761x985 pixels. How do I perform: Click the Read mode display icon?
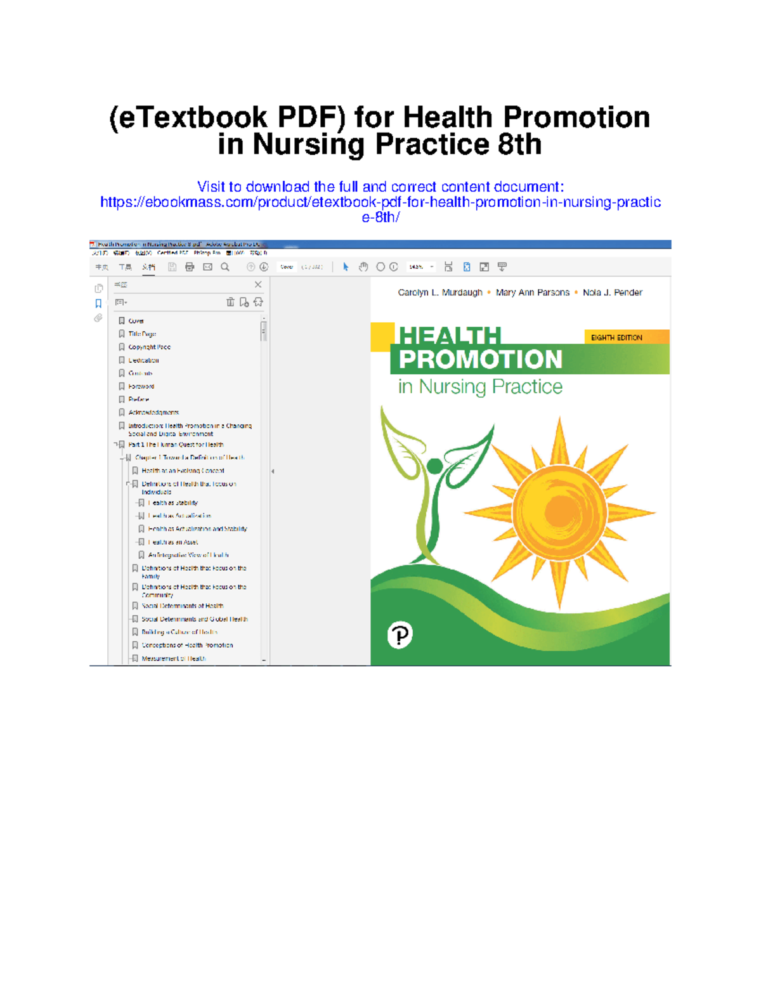[x=502, y=267]
